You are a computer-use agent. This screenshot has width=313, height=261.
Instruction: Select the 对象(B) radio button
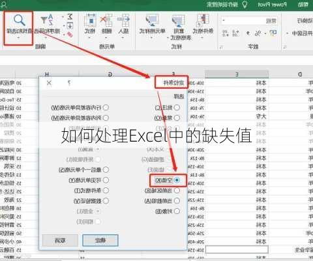[x=177, y=211]
